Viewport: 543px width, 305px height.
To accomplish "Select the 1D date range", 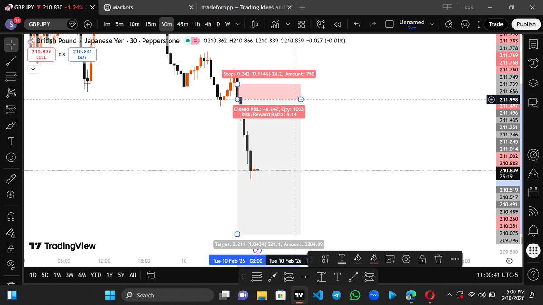I will pyautogui.click(x=33, y=275).
